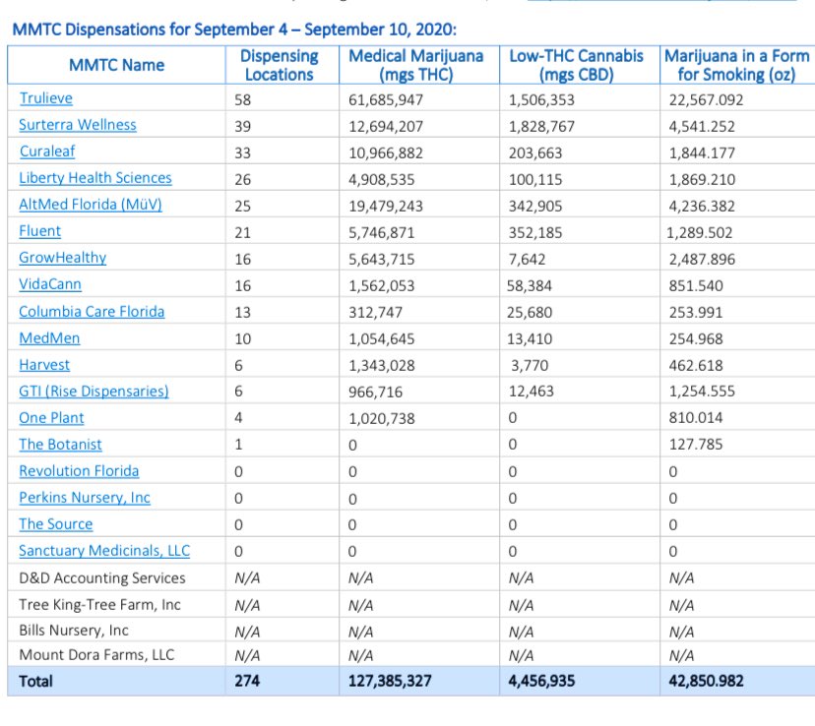Follow the One Plant link

(51, 417)
